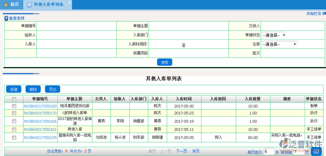
Task: Open the 仓库 dropdown
Action: pyautogui.click(x=279, y=44)
